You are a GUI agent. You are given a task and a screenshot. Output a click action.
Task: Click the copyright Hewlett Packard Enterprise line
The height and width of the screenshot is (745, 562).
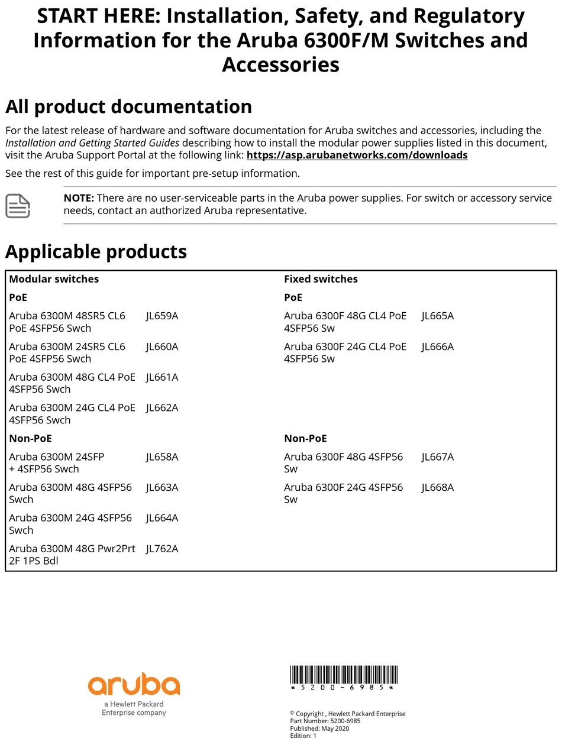348,714
